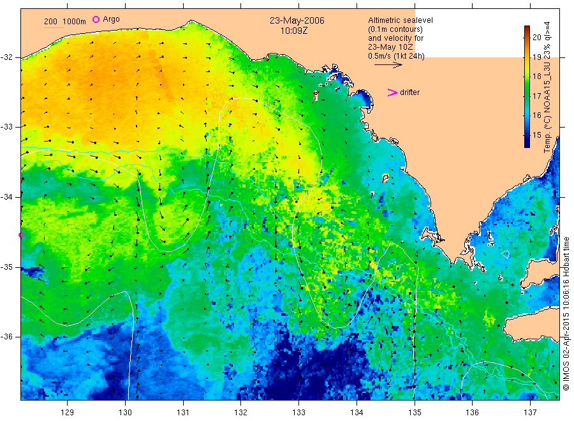Click the IMOS copyright text on right edge

click(566, 313)
